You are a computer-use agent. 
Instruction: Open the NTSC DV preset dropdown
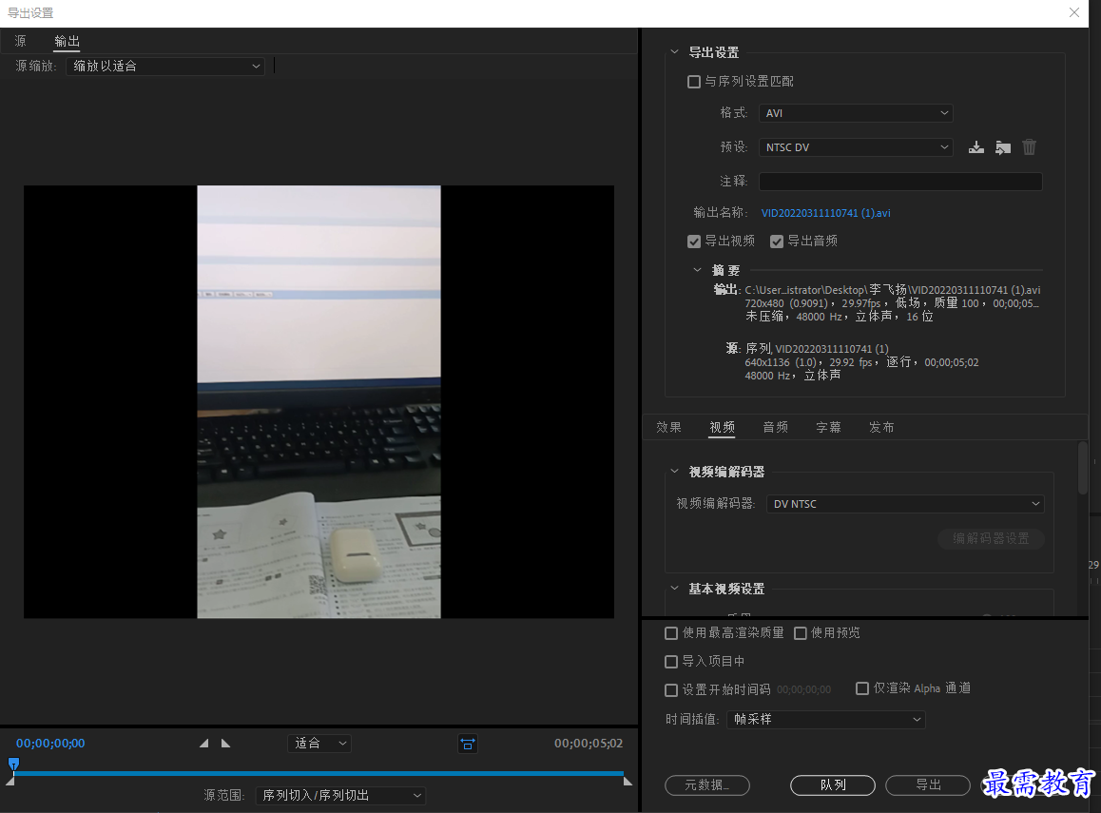856,147
